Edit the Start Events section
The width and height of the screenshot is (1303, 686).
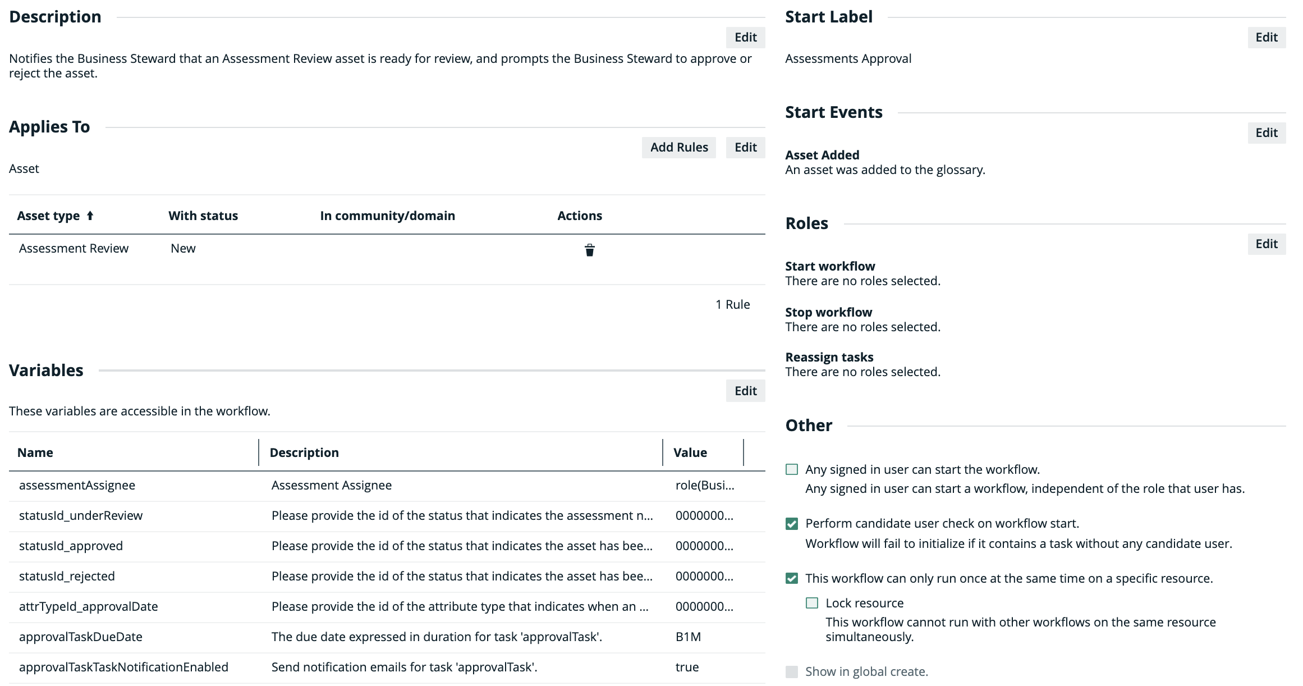(1266, 132)
